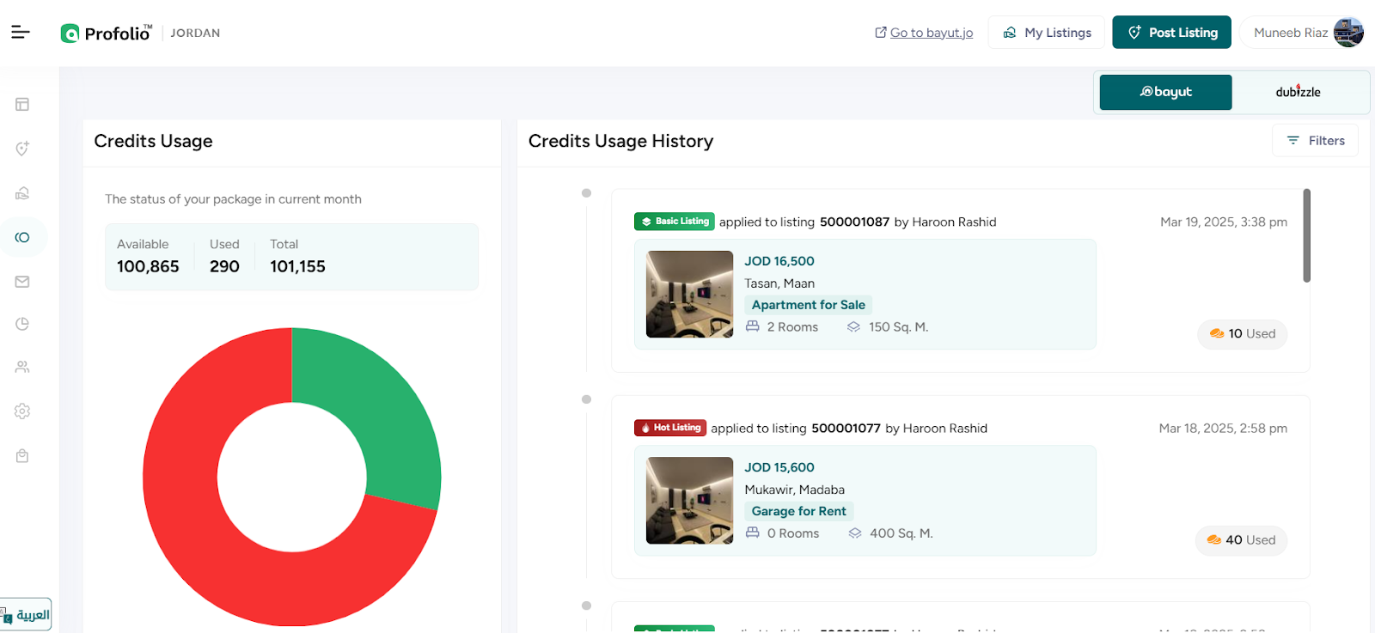Click the Apartment for Sale label
This screenshot has width=1375, height=633.
point(809,305)
